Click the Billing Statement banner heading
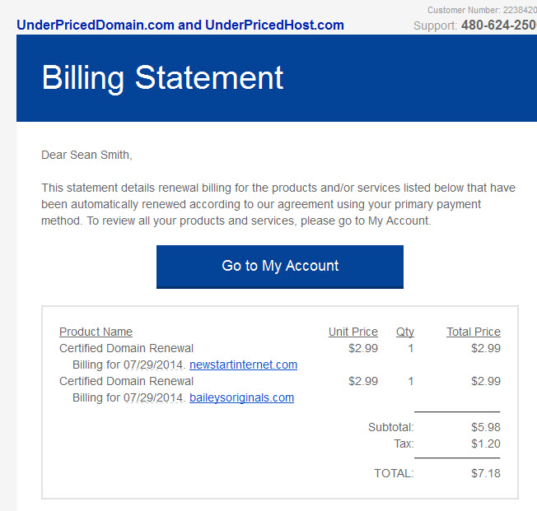Screen dimensions: 537x511 [x=162, y=78]
